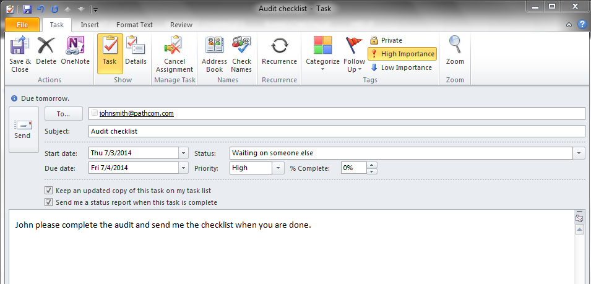Image resolution: width=591 pixels, height=284 pixels.
Task: Open the Address Book
Action: 214,54
